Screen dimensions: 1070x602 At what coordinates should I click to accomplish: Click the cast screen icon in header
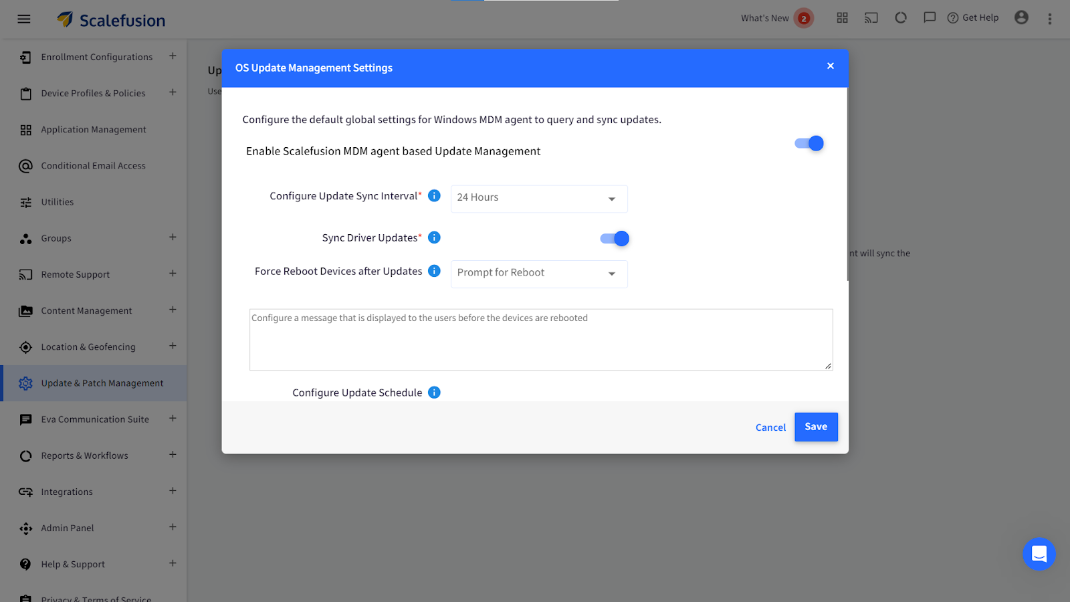pyautogui.click(x=871, y=18)
